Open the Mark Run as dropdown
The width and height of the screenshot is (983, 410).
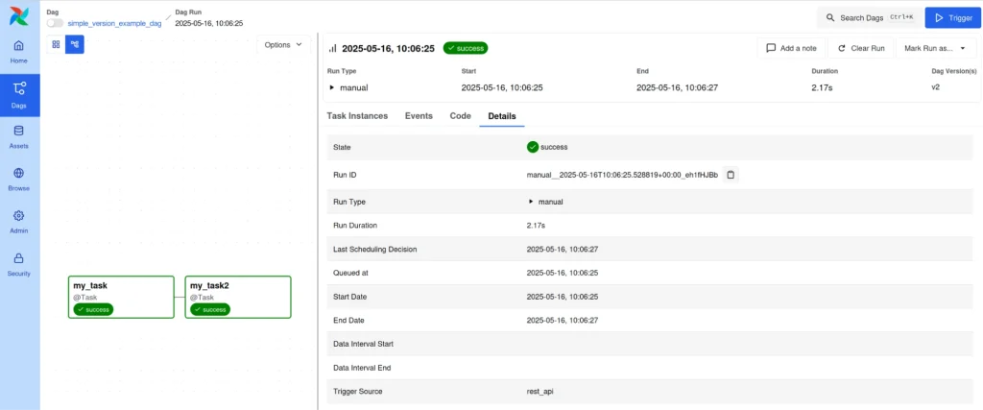click(935, 48)
